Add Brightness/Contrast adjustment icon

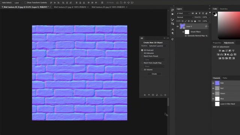click(x=220, y=51)
